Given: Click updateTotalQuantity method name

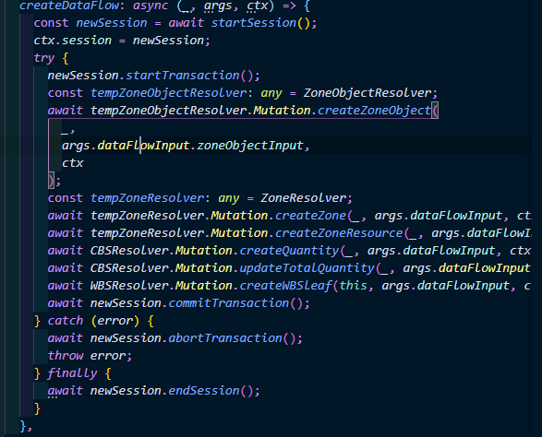Looking at the screenshot, I should click(x=307, y=268).
